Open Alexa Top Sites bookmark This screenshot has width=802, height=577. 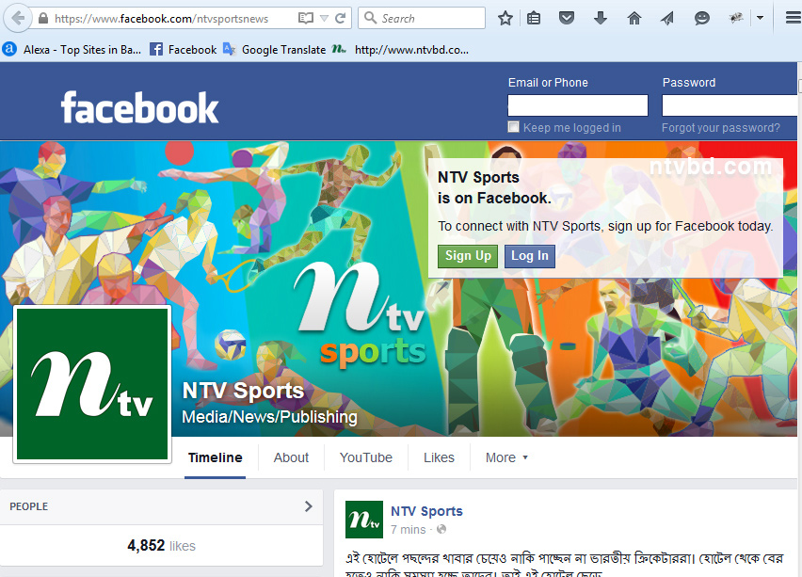[72, 50]
